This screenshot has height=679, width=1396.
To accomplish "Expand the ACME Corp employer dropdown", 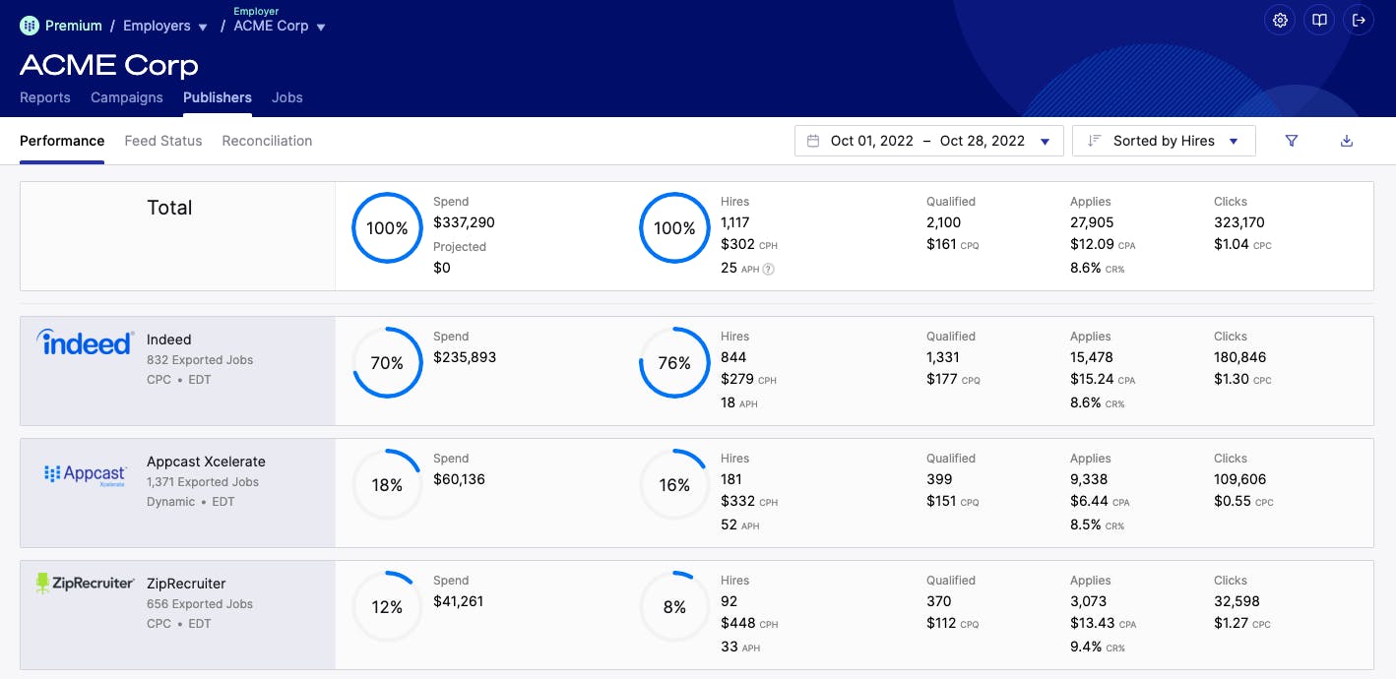I will [279, 27].
